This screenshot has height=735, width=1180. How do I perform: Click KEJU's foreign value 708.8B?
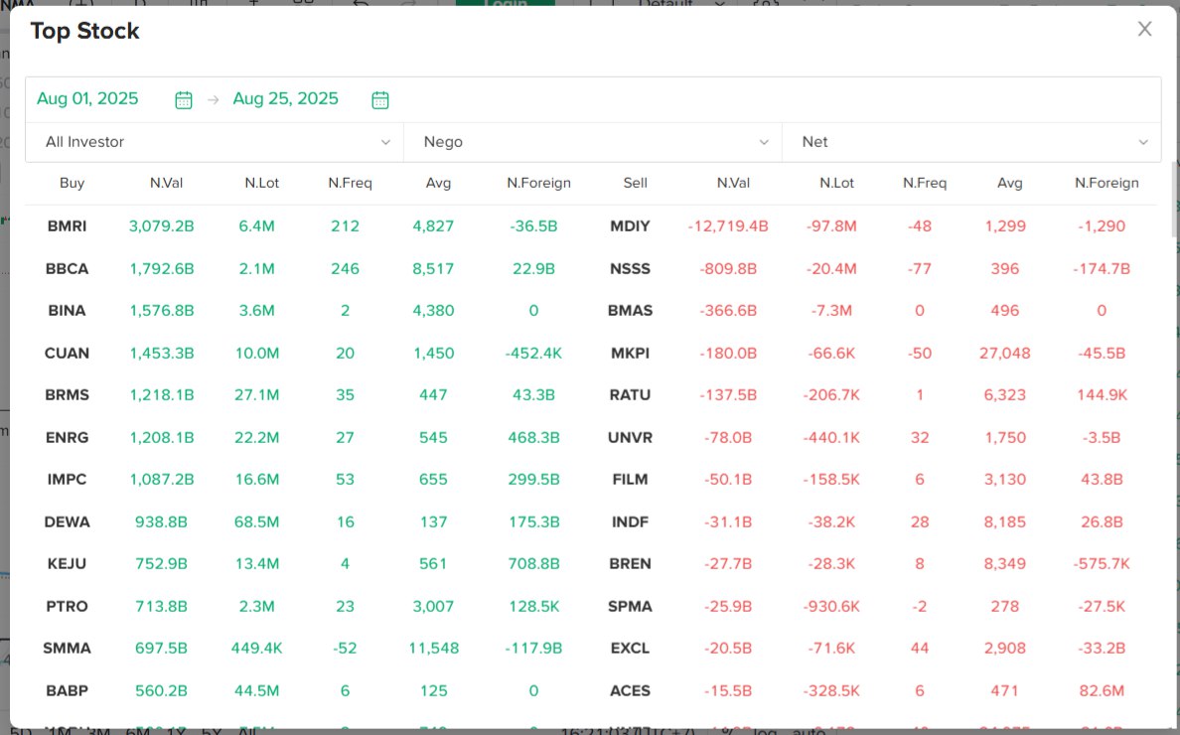(x=533, y=563)
